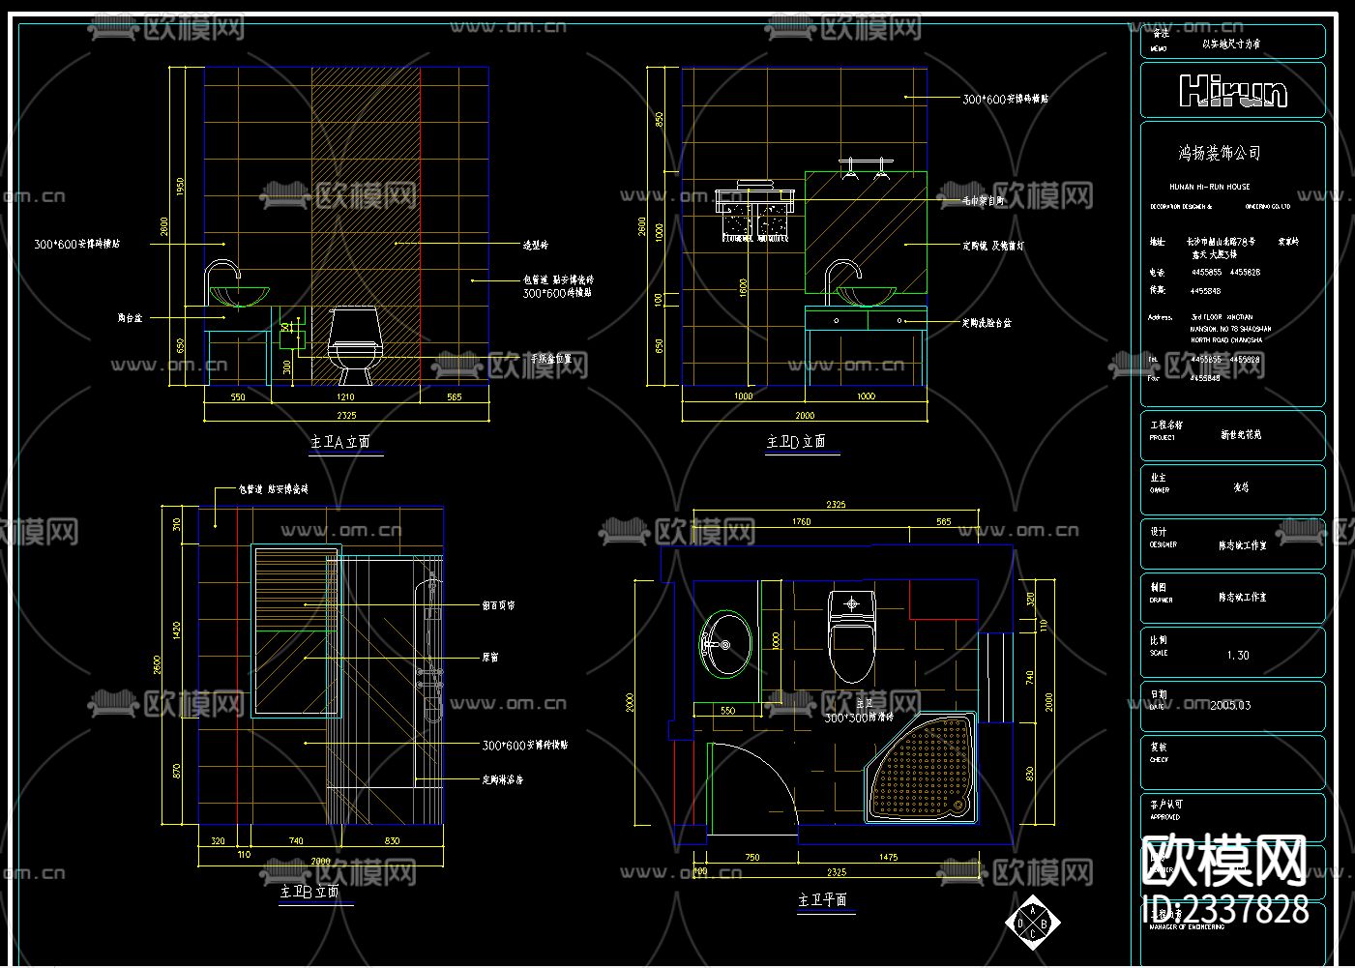1355x968 pixels.
Task: Select the "2005.03" date value
Action: pos(1230,705)
